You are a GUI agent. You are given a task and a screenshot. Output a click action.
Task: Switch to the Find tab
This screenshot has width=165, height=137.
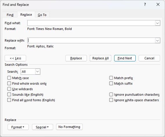(x=10, y=15)
